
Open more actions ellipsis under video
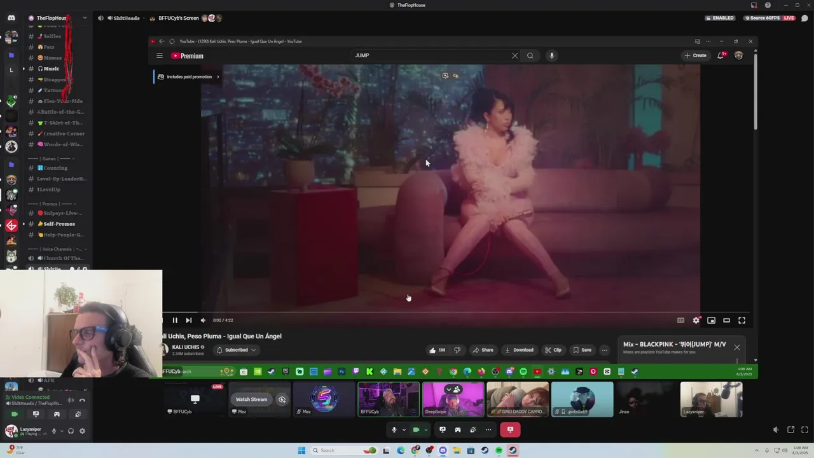coord(605,350)
